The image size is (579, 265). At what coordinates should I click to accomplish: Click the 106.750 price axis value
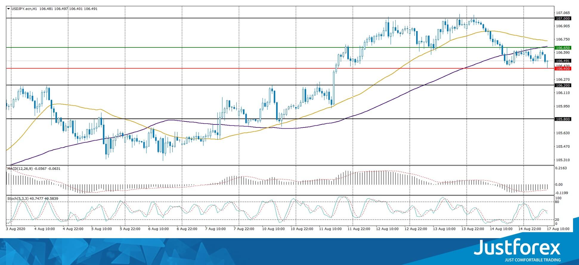pos(563,39)
